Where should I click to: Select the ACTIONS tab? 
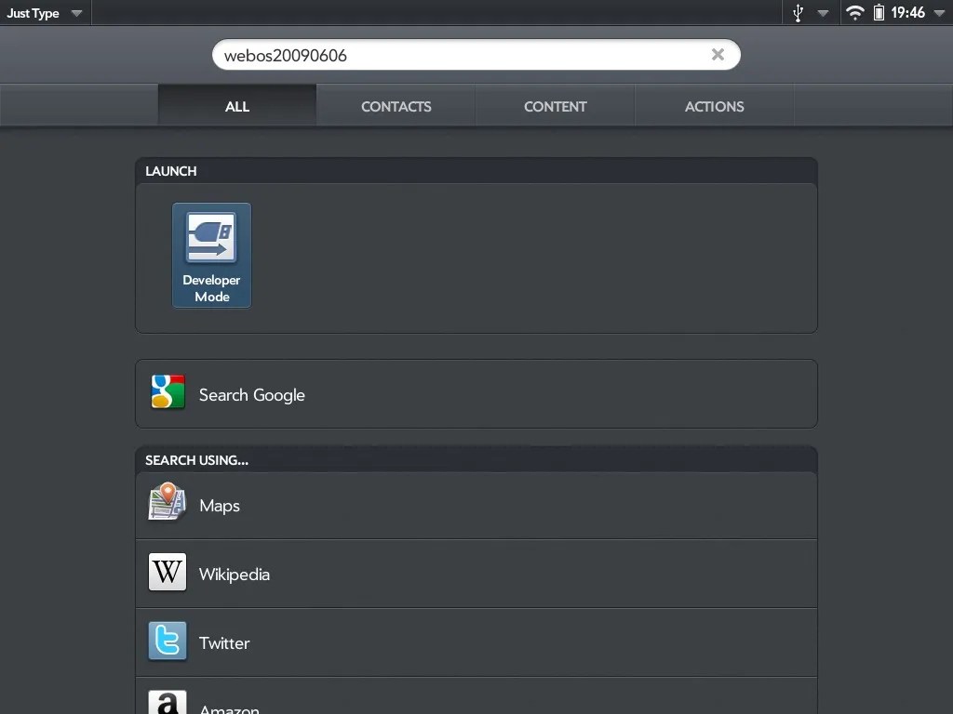(714, 106)
